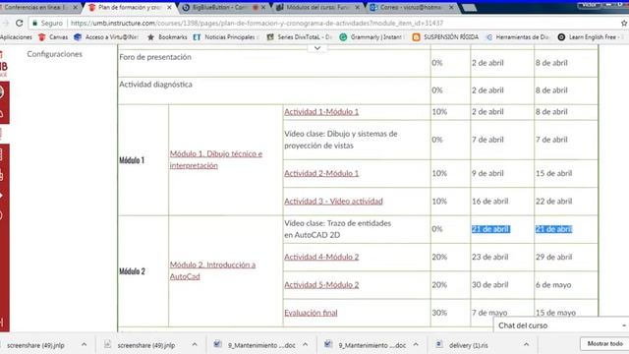Open Módulo 1. Dibujo técnico e interpretación
629x354 pixels.
tap(216, 159)
